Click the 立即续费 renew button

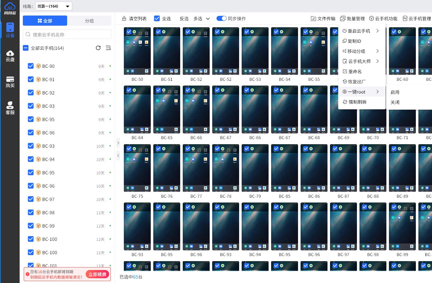click(x=98, y=274)
